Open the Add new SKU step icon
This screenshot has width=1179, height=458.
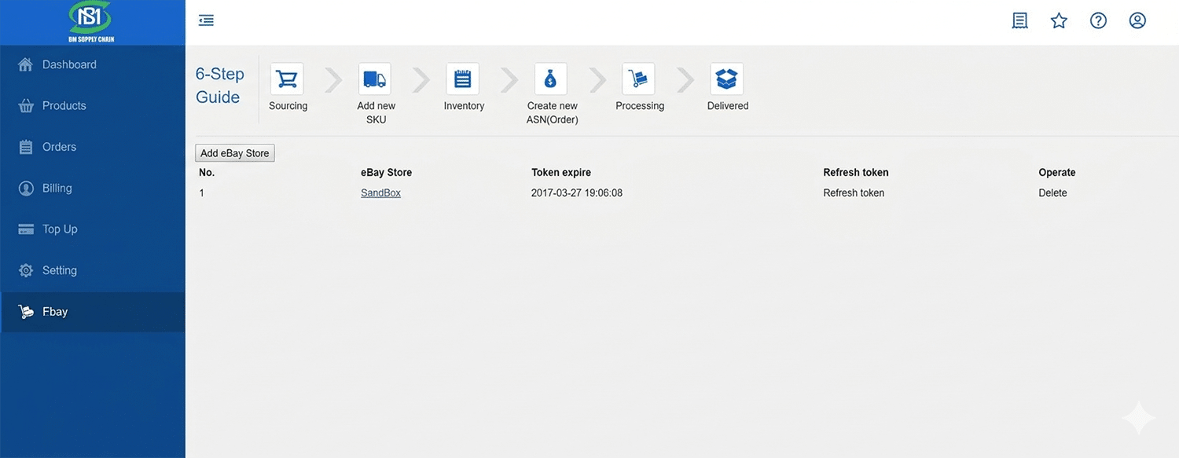point(375,78)
